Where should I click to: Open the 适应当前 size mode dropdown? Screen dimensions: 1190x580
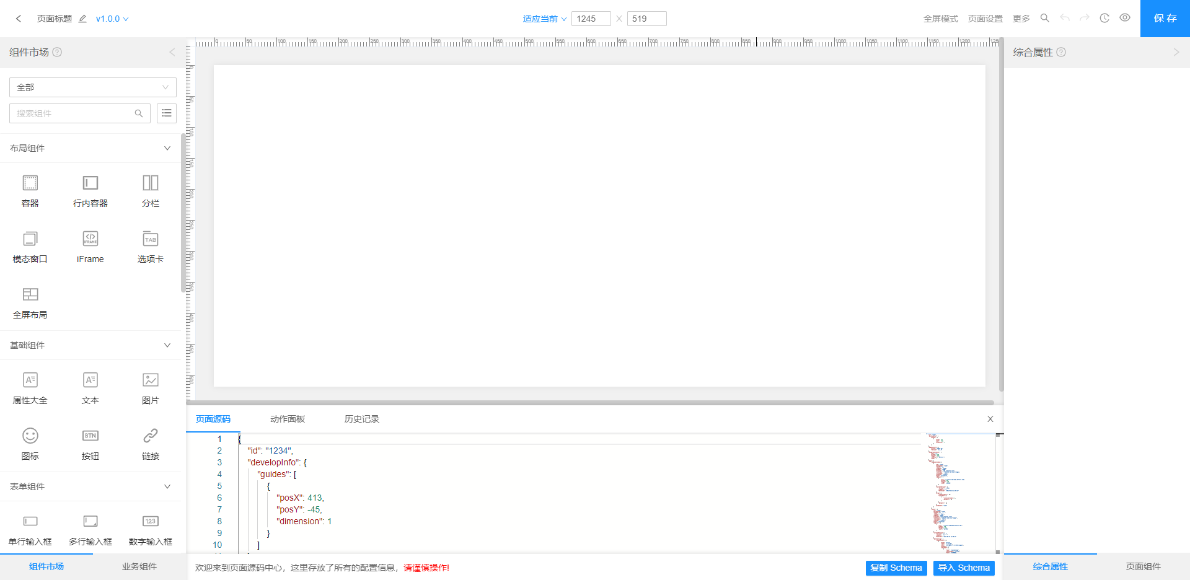coord(544,19)
